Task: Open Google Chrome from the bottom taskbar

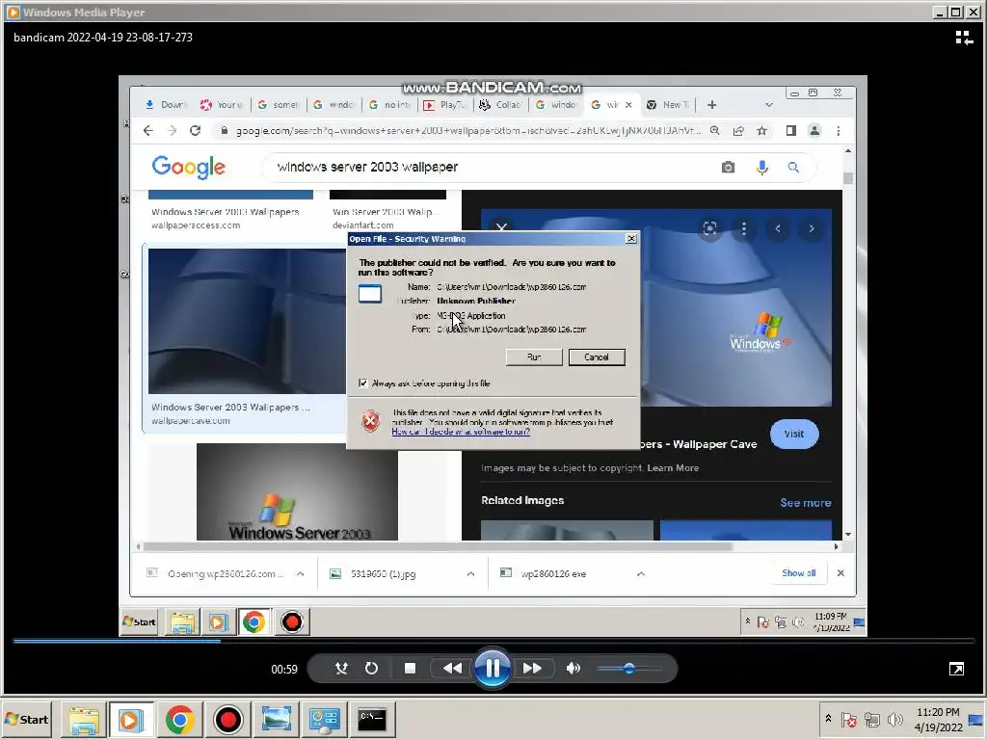Action: (x=179, y=719)
